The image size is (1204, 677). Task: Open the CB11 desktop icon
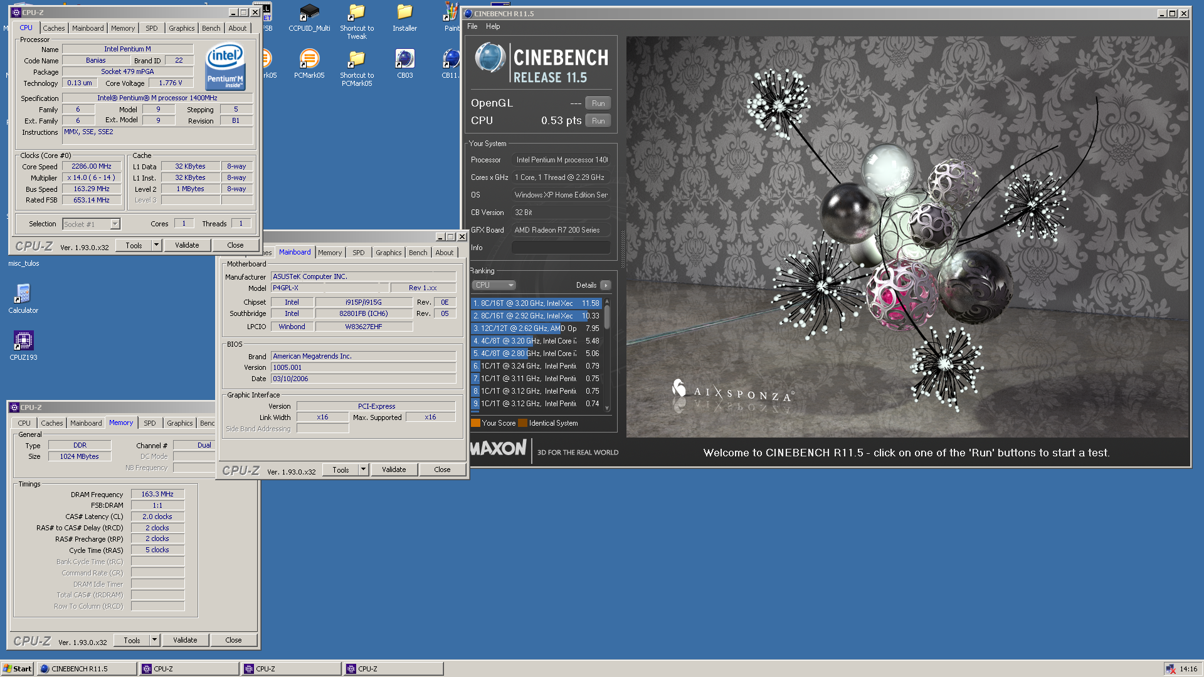point(451,64)
